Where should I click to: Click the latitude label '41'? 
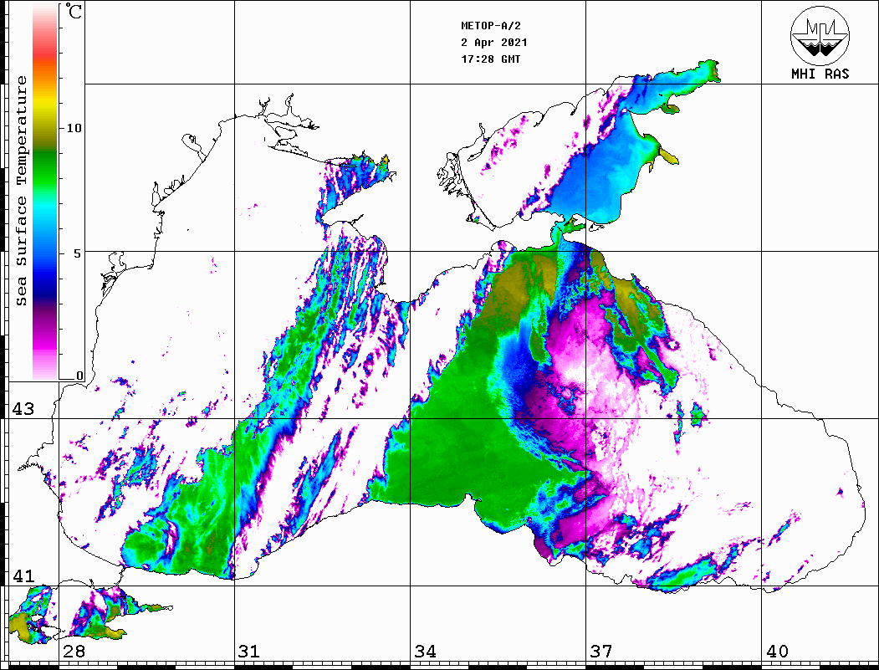[23, 575]
